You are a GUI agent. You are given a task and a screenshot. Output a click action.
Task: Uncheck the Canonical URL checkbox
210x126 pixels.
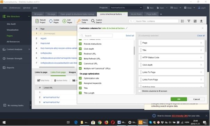pos(81,64)
